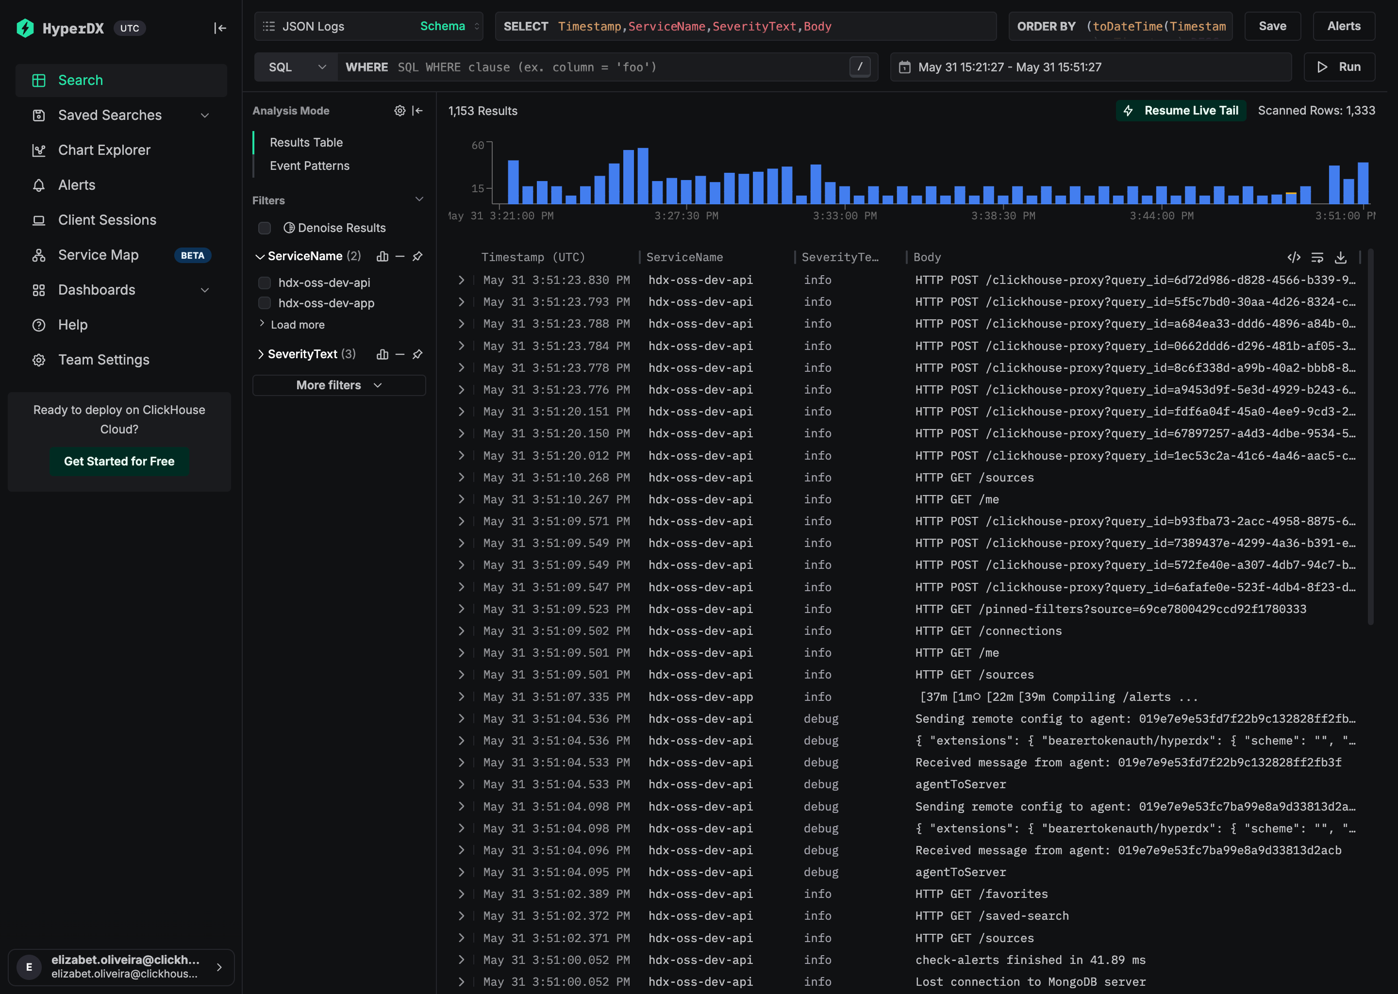
Task: Run the query
Action: click(x=1339, y=66)
